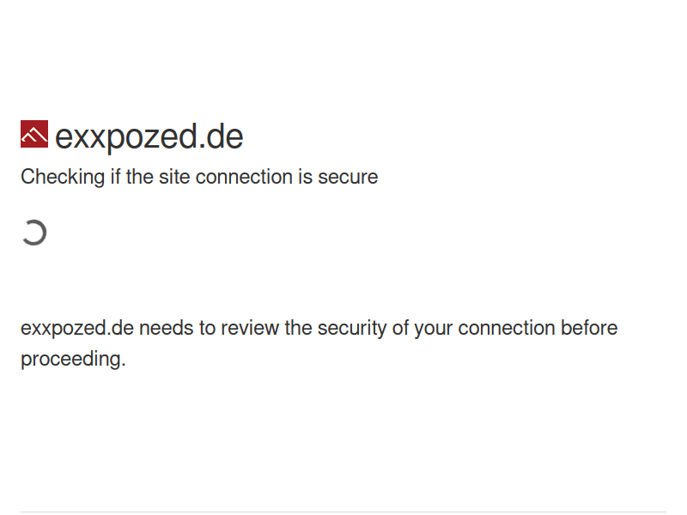
Task: Click the word proceeding on the last line
Action: pyautogui.click(x=73, y=360)
